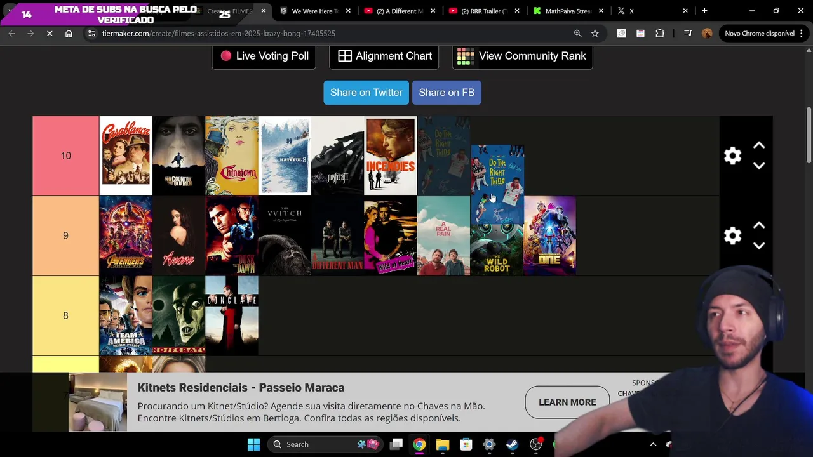Viewport: 813px width, 457px height.
Task: Select Team America poster
Action: click(x=126, y=315)
